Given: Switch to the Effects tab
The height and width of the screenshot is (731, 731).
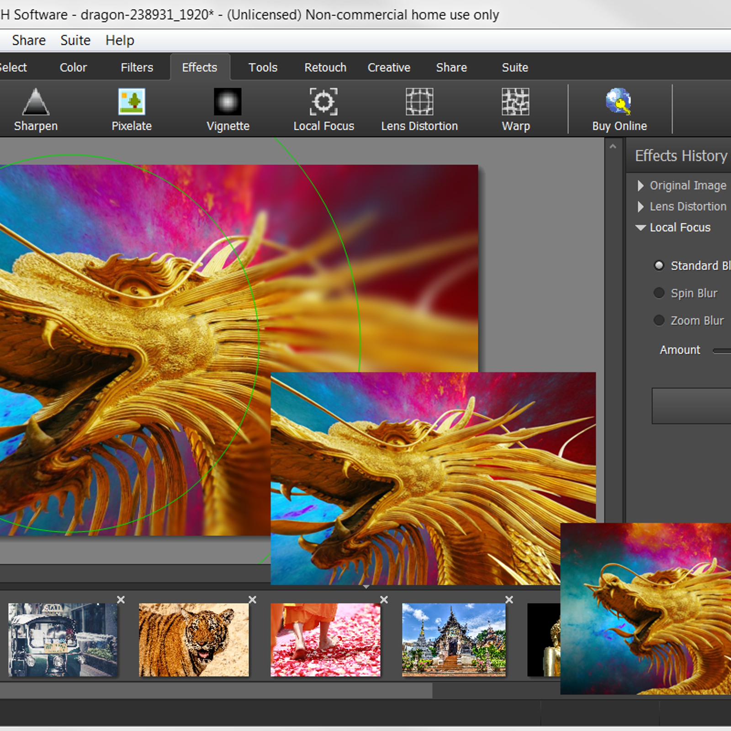Looking at the screenshot, I should (x=200, y=67).
